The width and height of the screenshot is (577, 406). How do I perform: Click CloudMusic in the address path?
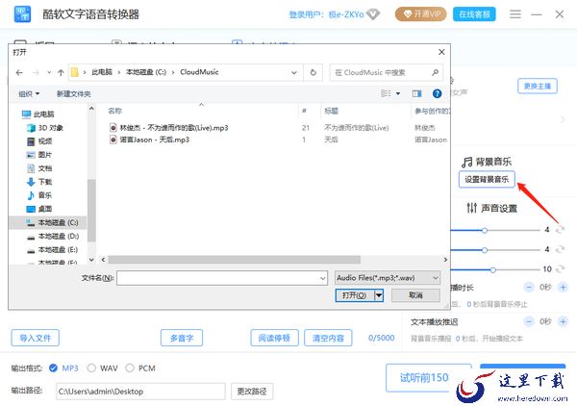click(199, 72)
